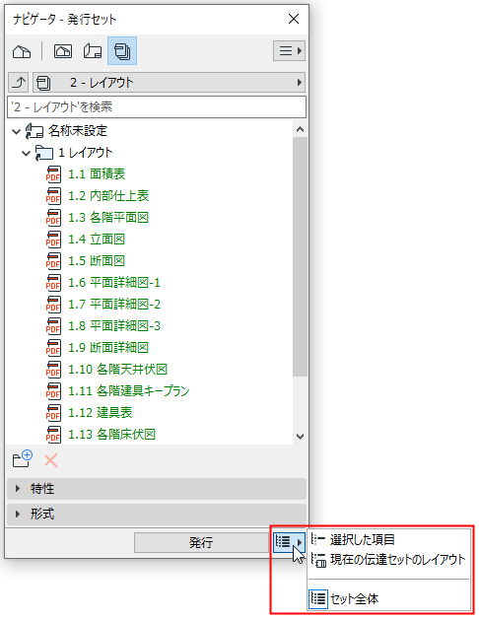
Task: Delete item with the red X icon
Action: 51,460
